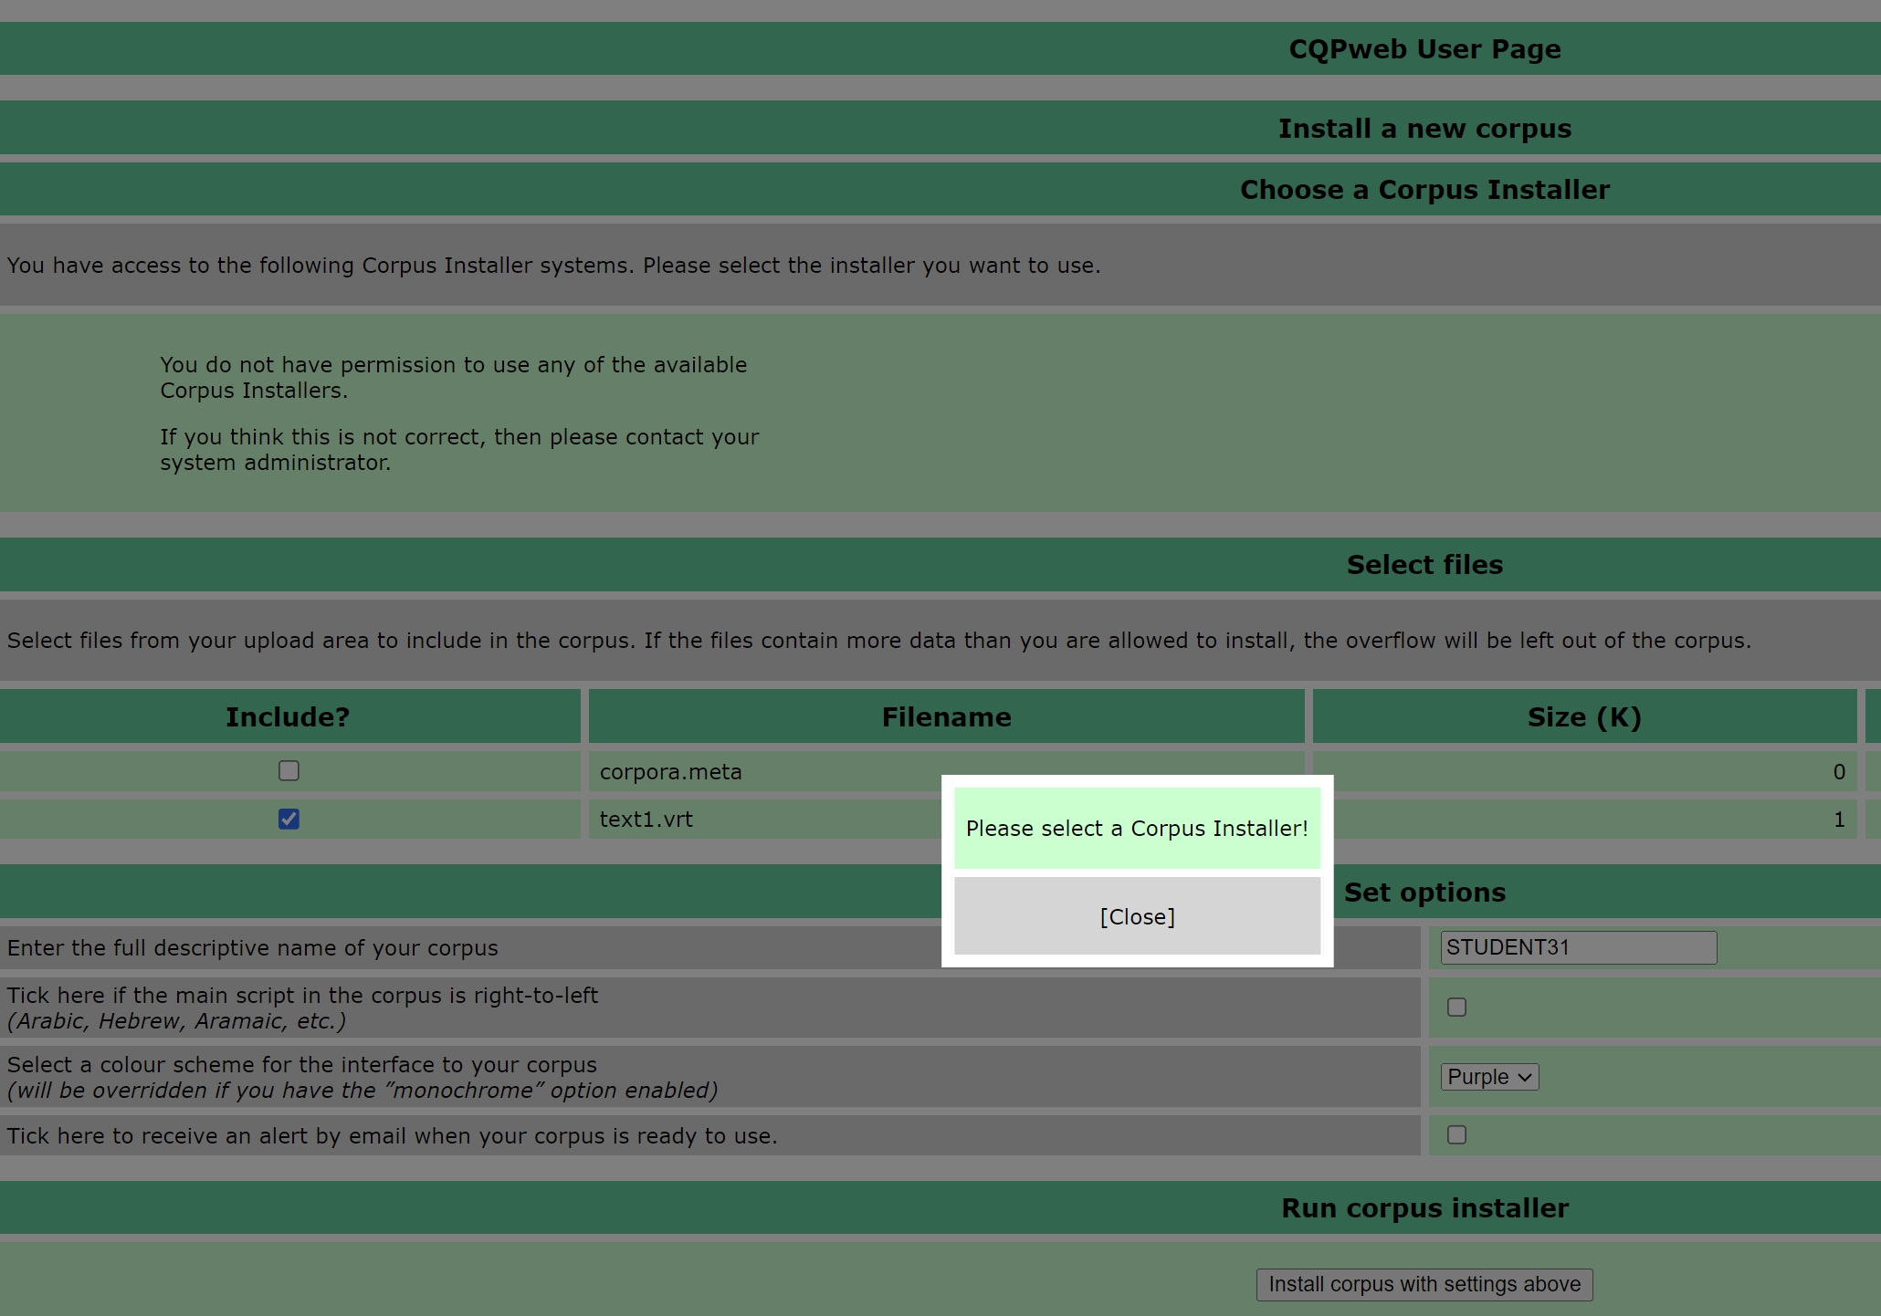Tick the right-to-left script checkbox

click(x=1456, y=1007)
